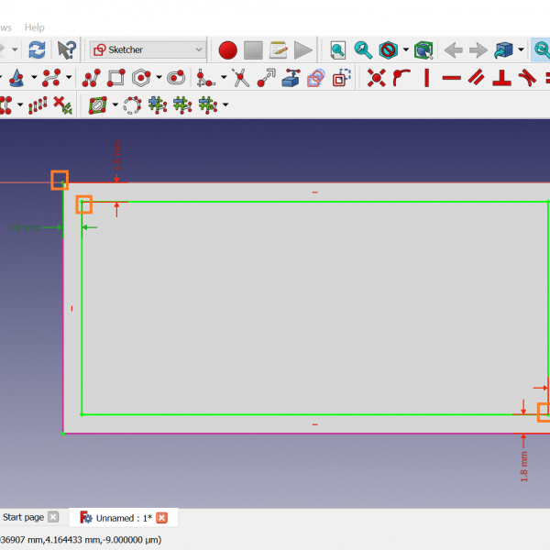Image resolution: width=550 pixels, height=550 pixels.
Task: Expand the draw style dropdown arrow
Action: click(405, 49)
